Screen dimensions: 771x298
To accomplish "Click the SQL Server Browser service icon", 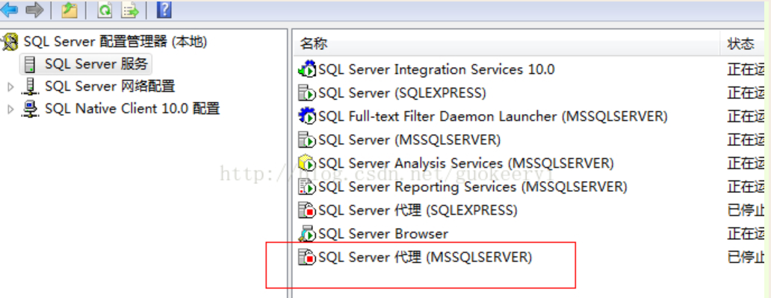I will (x=307, y=233).
